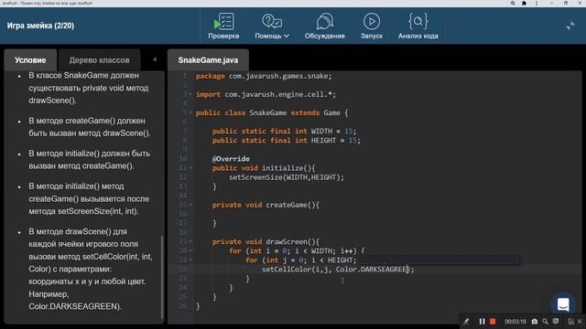
Task: Open the Помощь dropdown menu
Action: 272,26
